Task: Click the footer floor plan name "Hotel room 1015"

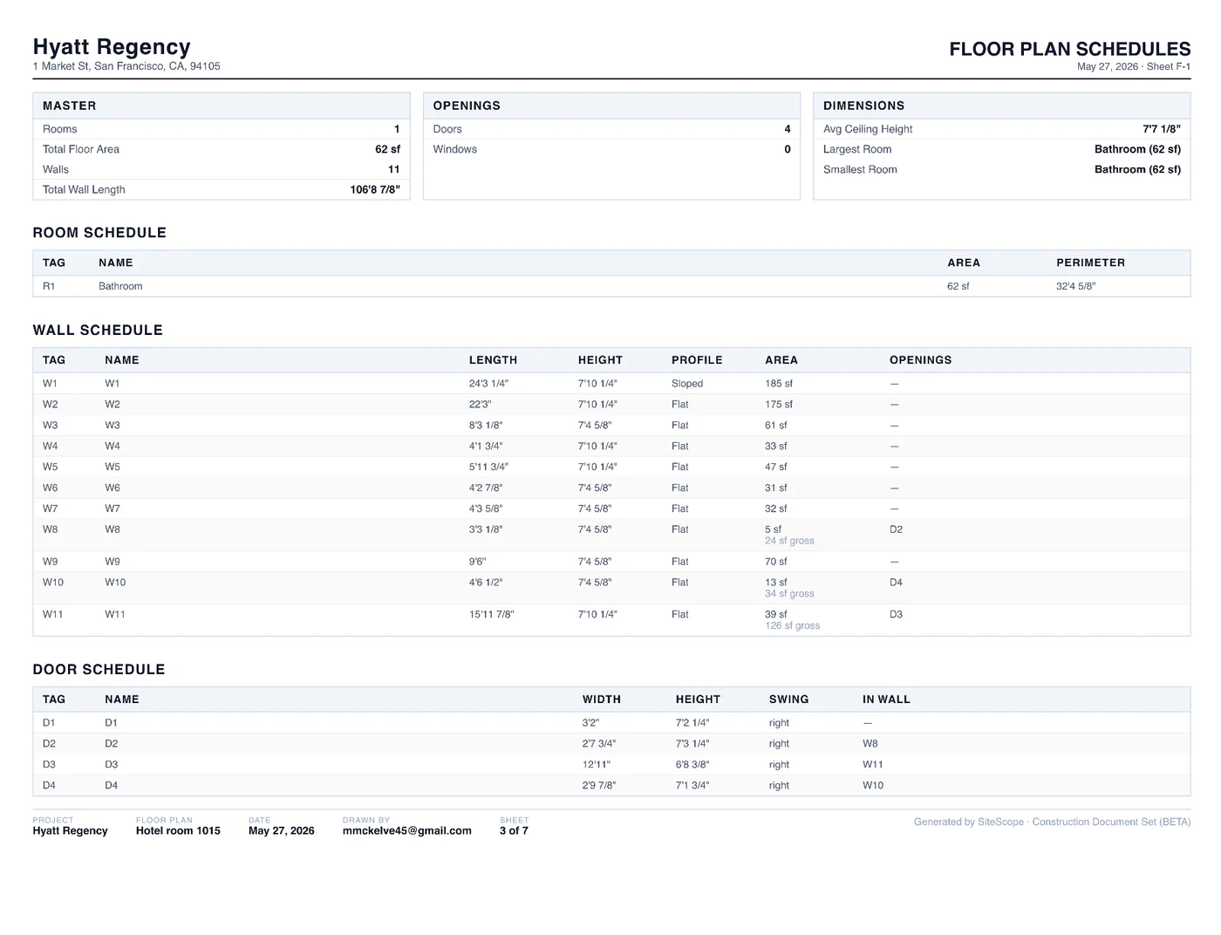Action: [178, 831]
